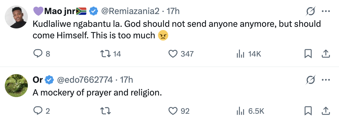Repost Or's tweet about mockery
The width and height of the screenshot is (339, 122).
point(106,111)
